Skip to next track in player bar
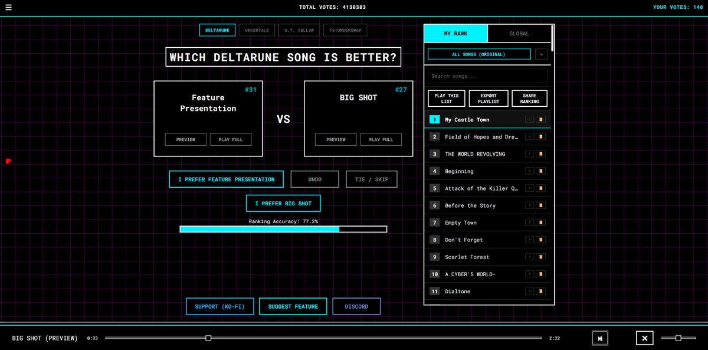This screenshot has width=708, height=350. pyautogui.click(x=600, y=338)
